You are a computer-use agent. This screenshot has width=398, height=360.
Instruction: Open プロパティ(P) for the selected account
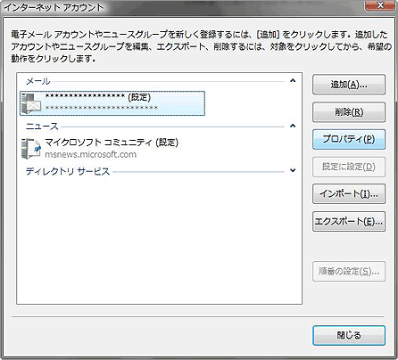pos(349,139)
